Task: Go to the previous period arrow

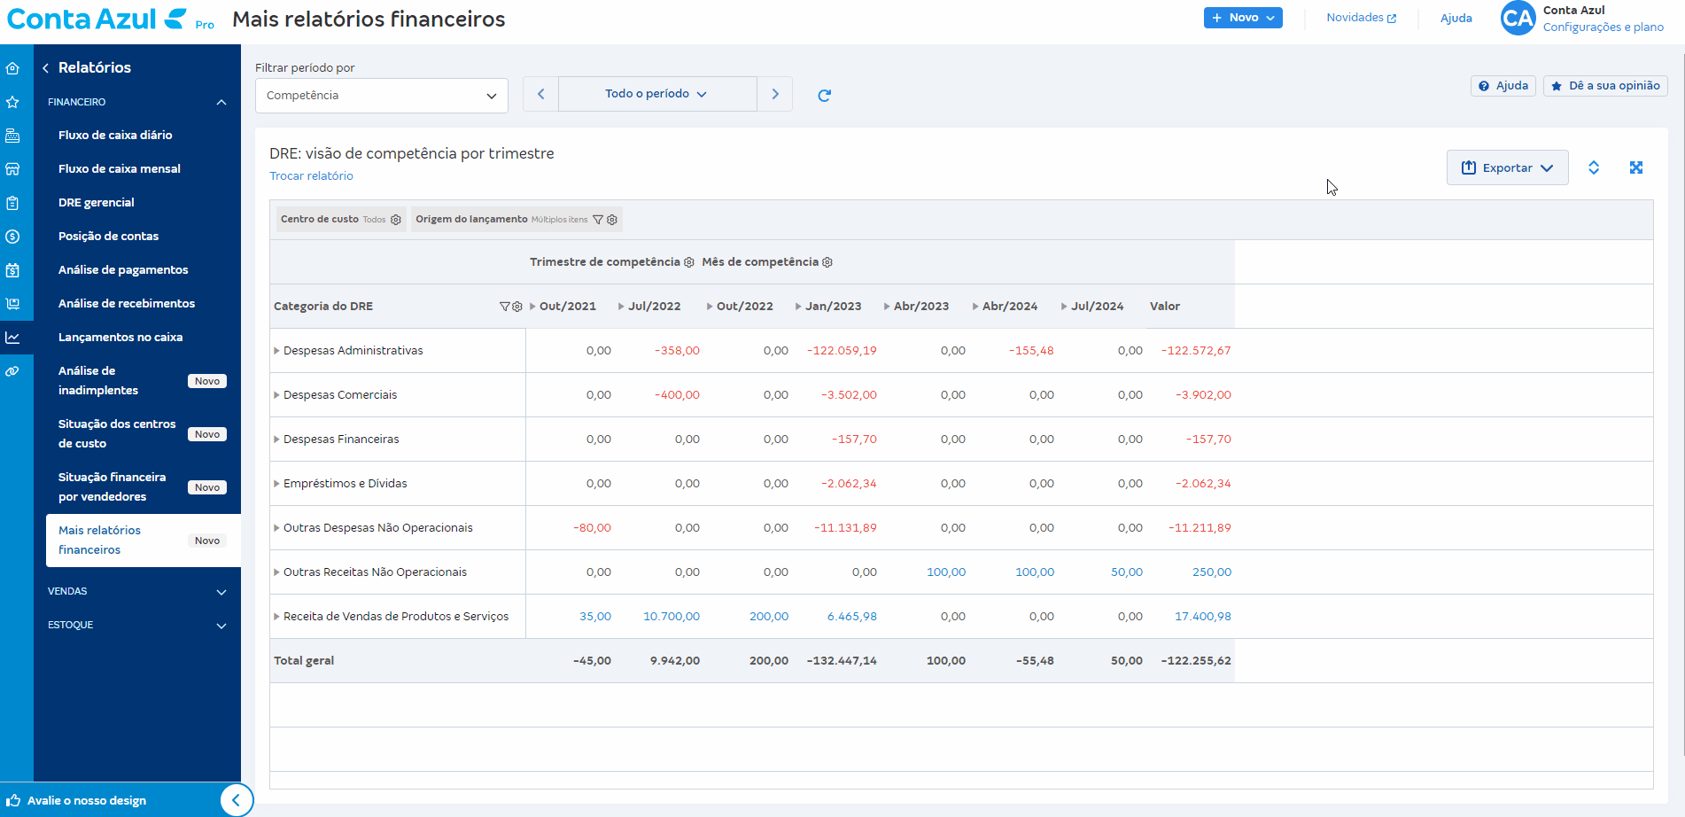Action: [x=540, y=94]
